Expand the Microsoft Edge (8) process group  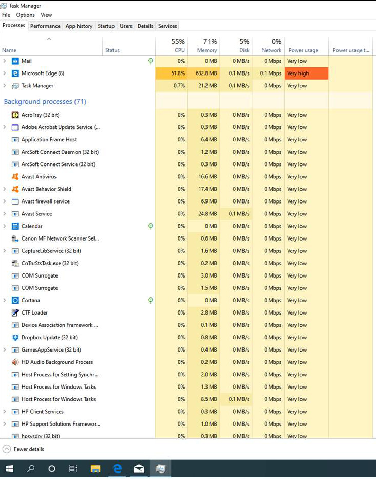tap(5, 73)
